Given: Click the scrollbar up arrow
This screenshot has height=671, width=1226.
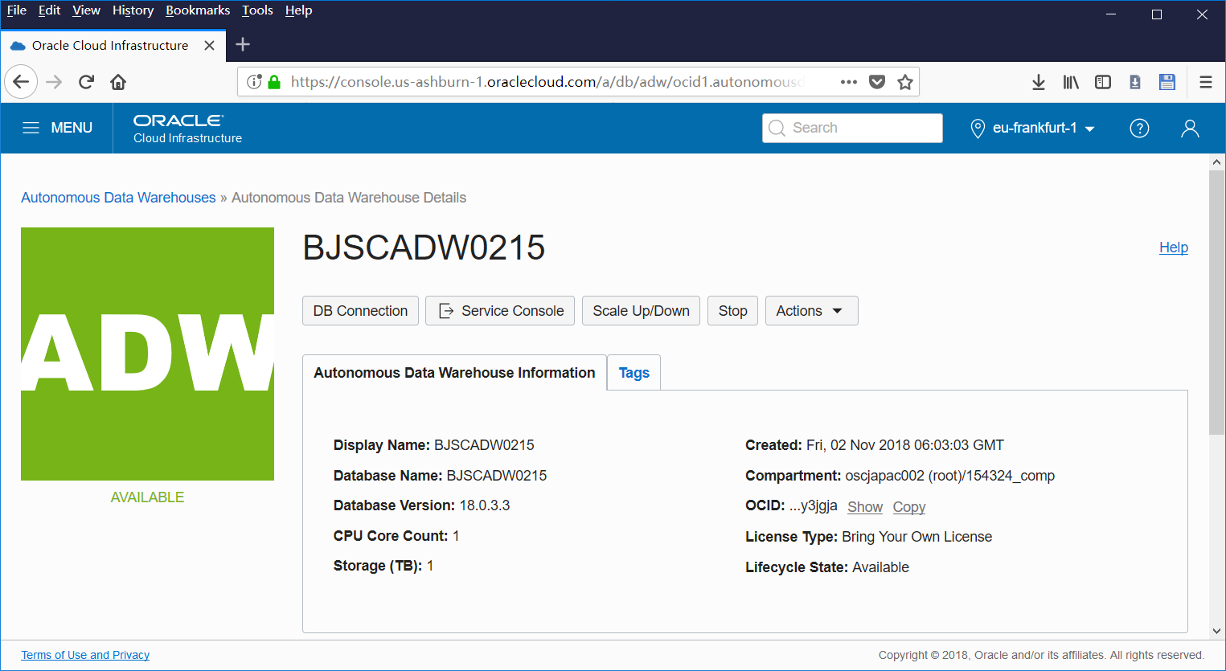Looking at the screenshot, I should pyautogui.click(x=1216, y=162).
